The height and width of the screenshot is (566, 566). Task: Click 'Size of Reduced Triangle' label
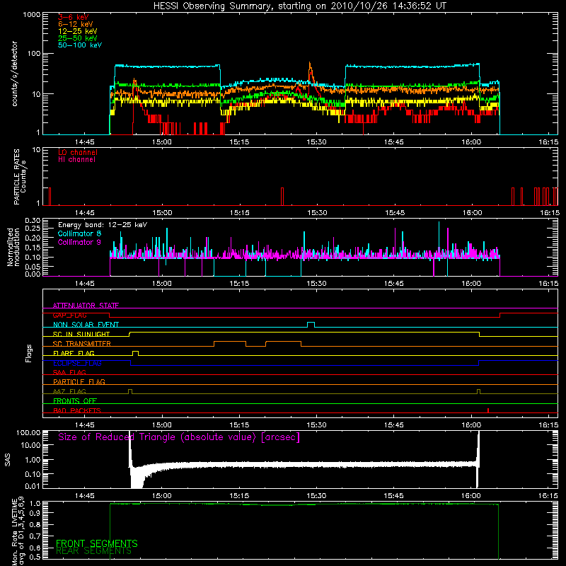click(179, 437)
